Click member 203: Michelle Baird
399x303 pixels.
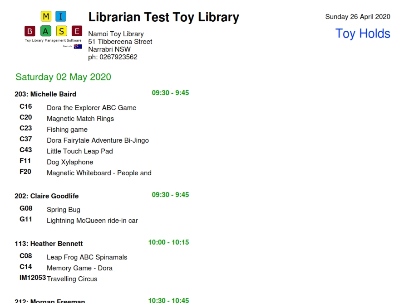[45, 94]
